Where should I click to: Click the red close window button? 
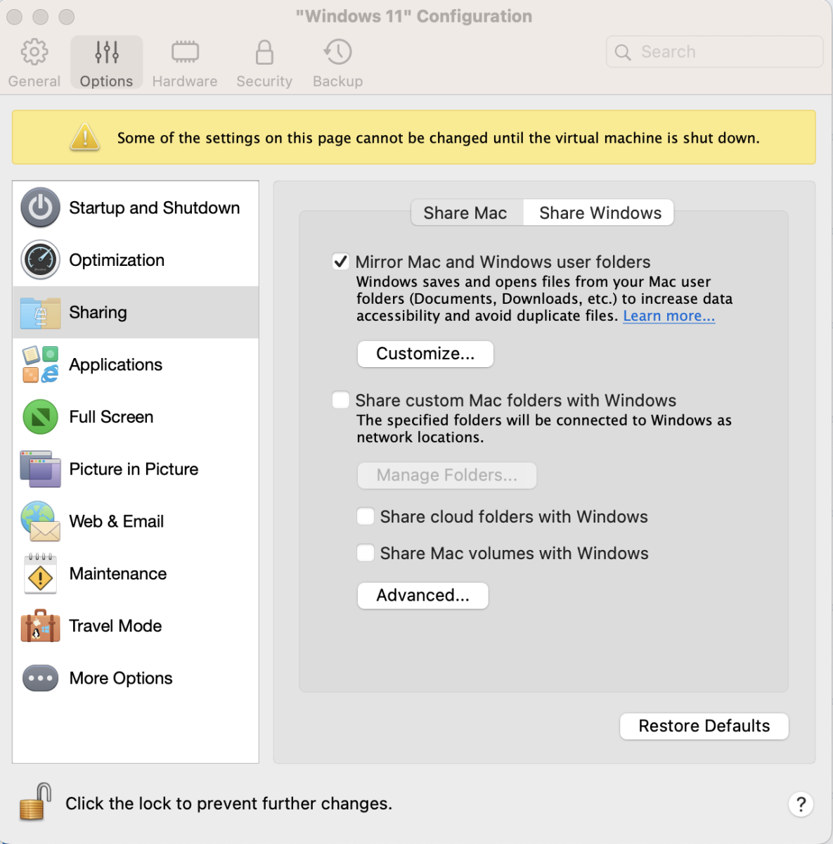pos(14,16)
